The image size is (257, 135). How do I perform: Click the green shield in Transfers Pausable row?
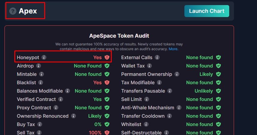[x=218, y=91]
